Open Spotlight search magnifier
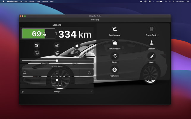The height and width of the screenshot is (119, 191). click(170, 1)
